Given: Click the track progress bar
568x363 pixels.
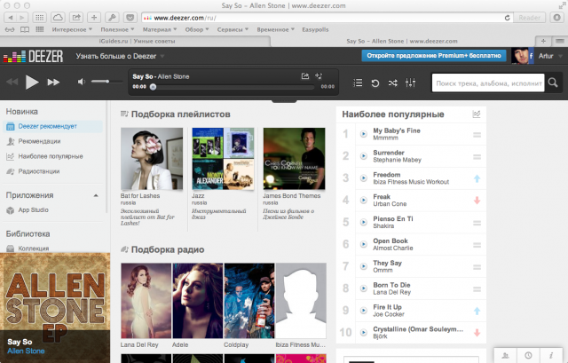Looking at the screenshot, I should [233, 87].
